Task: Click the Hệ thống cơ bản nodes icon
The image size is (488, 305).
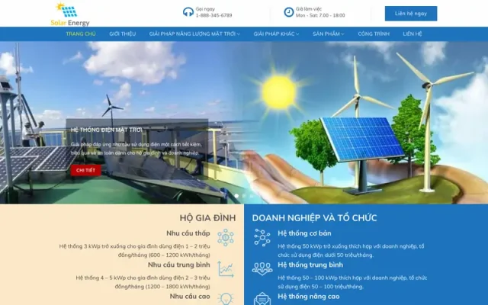Action: pyautogui.click(x=262, y=237)
